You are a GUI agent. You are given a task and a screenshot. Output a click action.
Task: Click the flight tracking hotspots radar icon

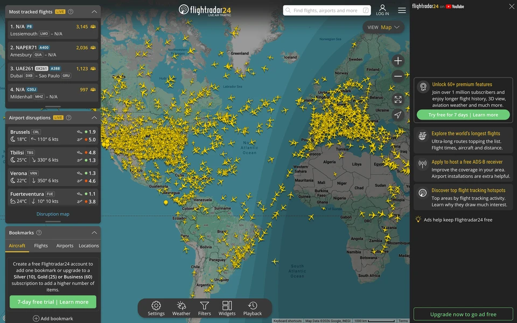(422, 193)
